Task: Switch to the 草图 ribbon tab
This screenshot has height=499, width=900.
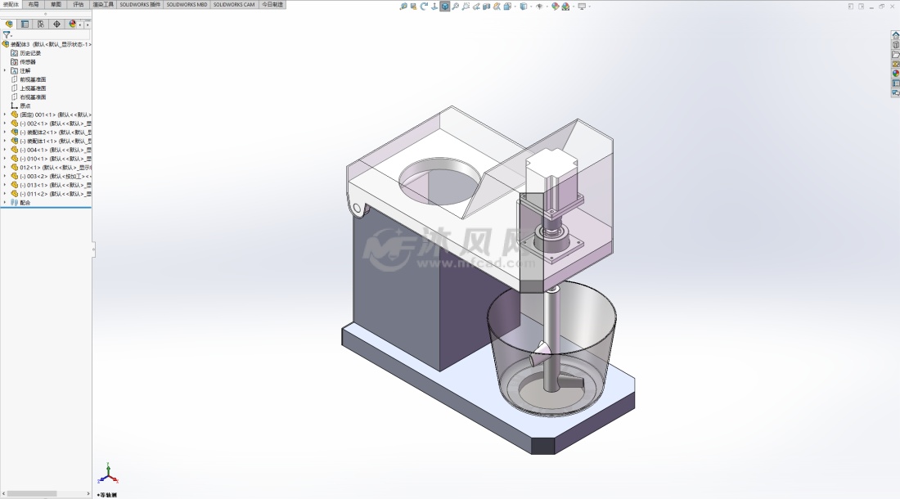Action: [x=56, y=4]
